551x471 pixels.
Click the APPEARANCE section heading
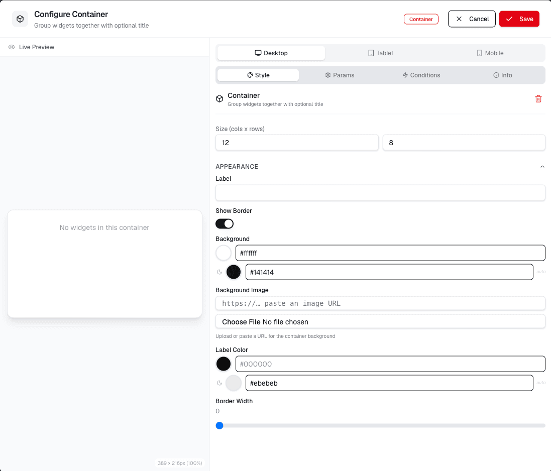(x=237, y=167)
